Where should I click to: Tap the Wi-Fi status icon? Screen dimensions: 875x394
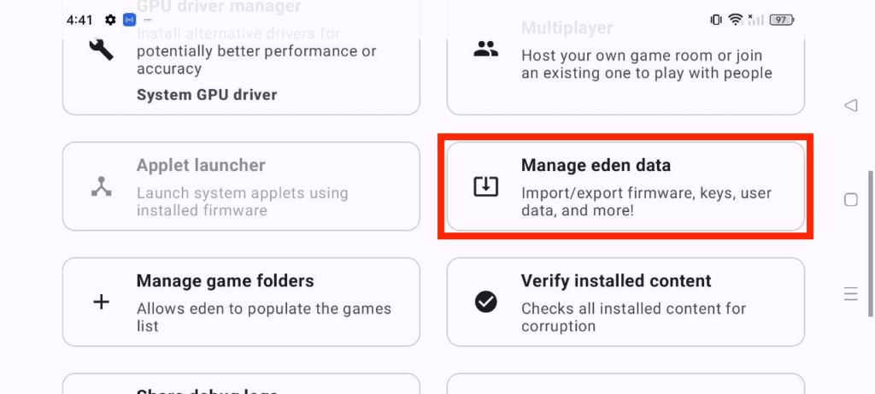coord(736,21)
